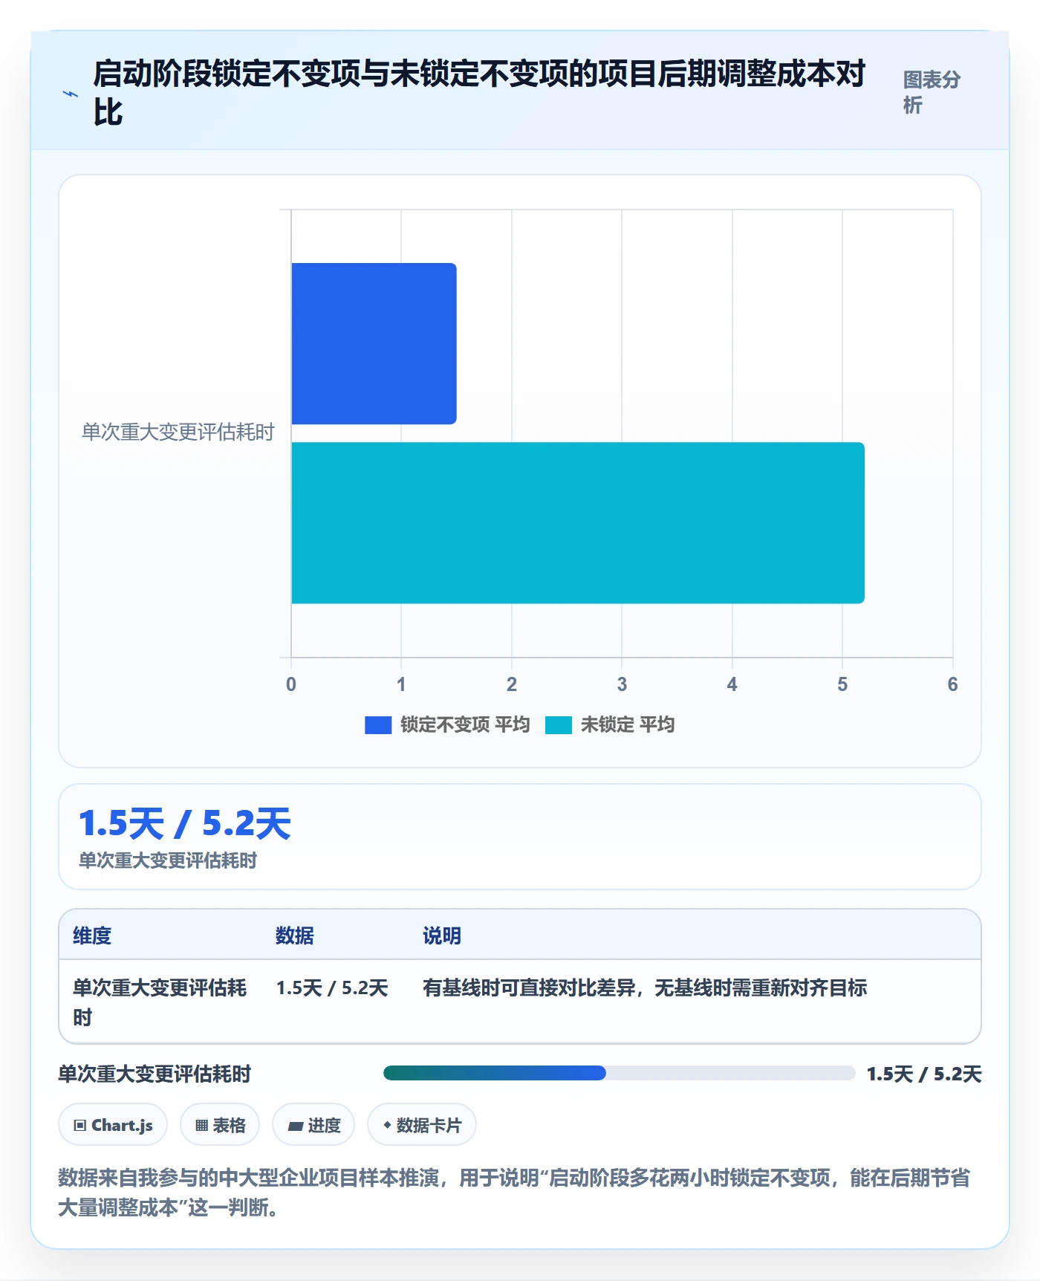Click the x-axis tick label 6
The height and width of the screenshot is (1281, 1040).
click(952, 684)
